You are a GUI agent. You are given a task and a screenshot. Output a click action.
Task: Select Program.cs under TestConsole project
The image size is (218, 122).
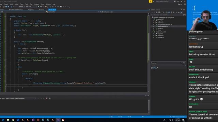160,37
